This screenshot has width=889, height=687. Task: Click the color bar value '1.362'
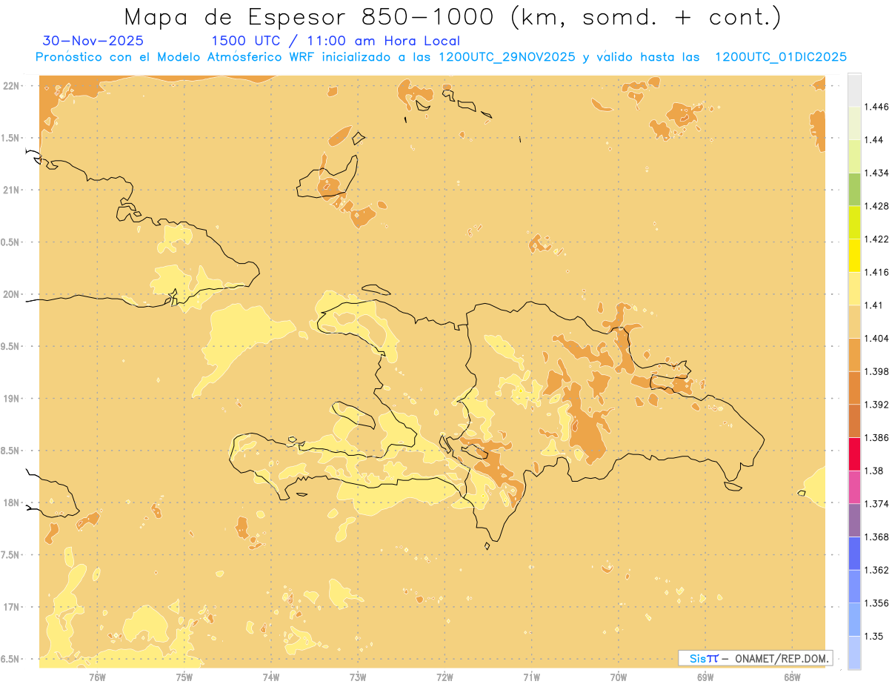(x=876, y=570)
